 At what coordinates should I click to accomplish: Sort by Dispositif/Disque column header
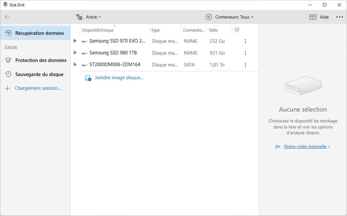click(x=115, y=30)
